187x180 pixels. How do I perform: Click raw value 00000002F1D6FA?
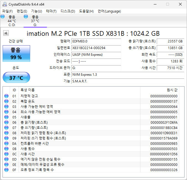click(x=164, y=123)
